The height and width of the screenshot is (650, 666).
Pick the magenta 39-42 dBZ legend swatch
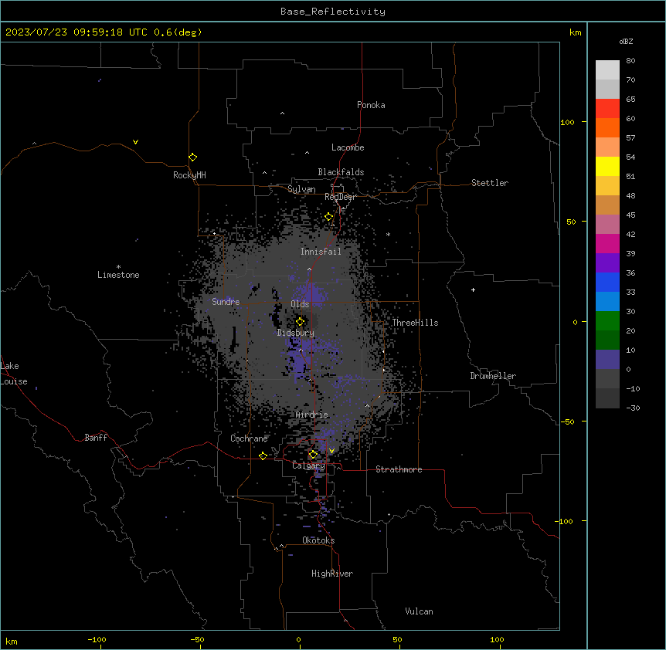tap(607, 243)
